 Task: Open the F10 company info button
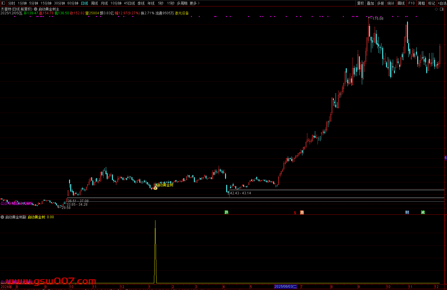click(411, 3)
